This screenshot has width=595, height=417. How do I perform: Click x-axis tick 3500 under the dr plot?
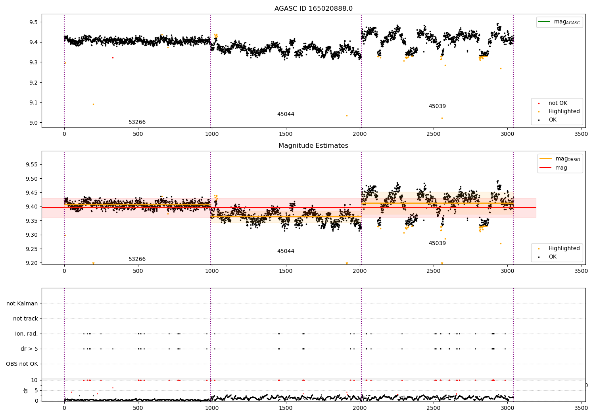pos(581,407)
